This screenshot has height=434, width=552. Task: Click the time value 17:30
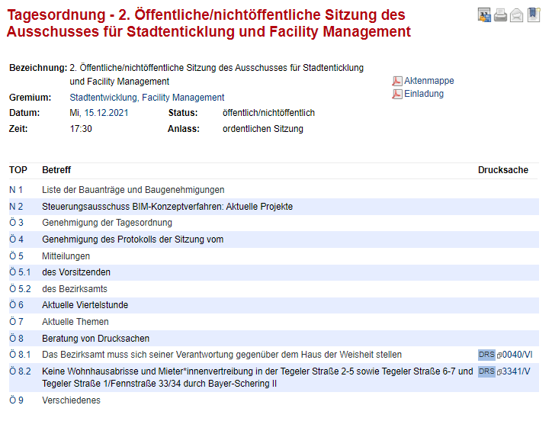tap(81, 129)
